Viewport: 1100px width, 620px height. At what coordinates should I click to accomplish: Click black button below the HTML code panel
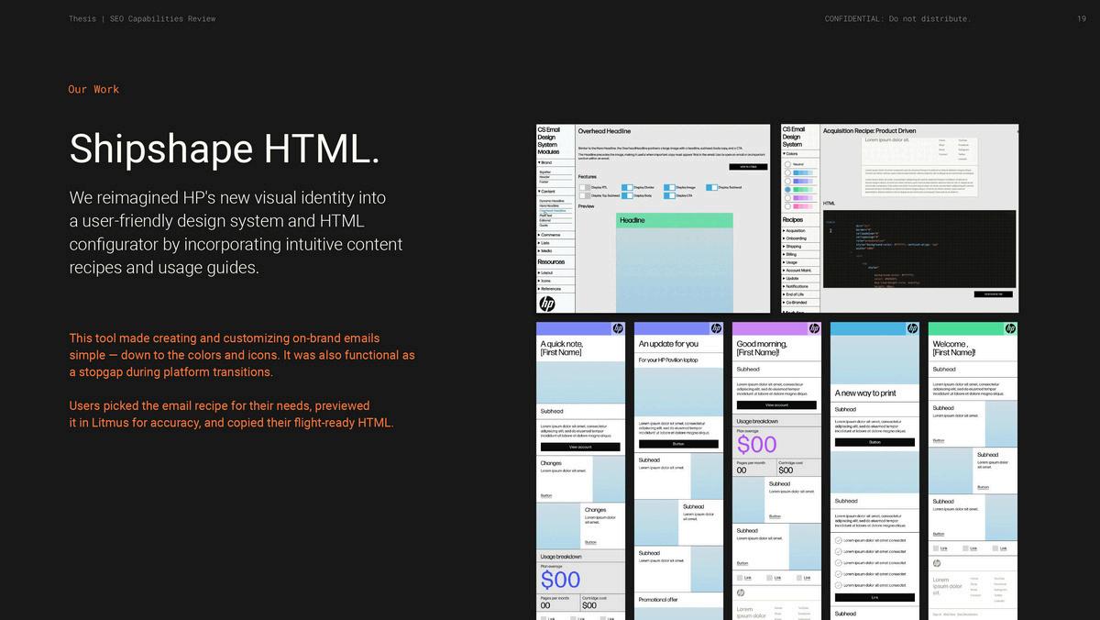(994, 294)
